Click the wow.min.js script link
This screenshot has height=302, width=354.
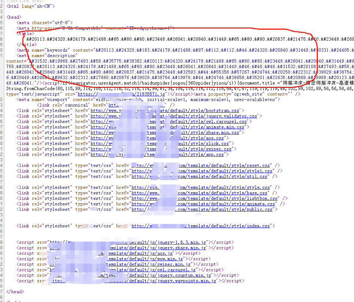point(116,259)
